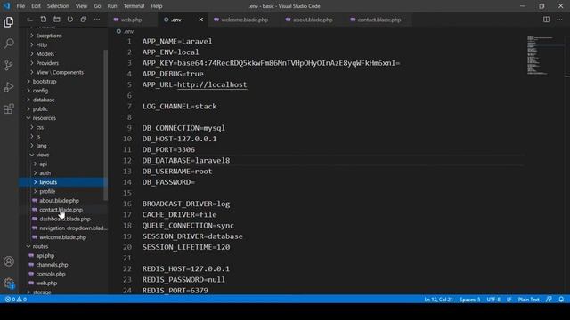Screen dimensions: 570x320
Task: Click the VS Code logo icon
Action: (7, 6)
